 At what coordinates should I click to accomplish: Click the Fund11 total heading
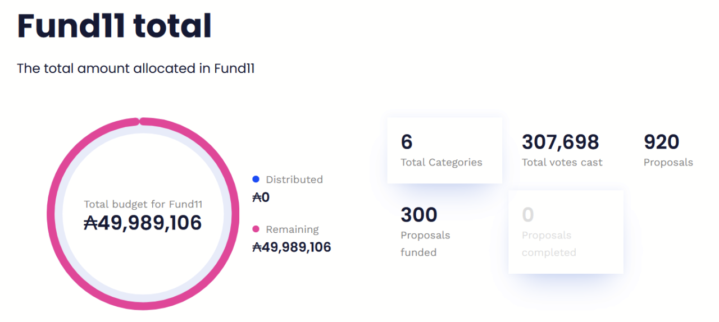(115, 26)
